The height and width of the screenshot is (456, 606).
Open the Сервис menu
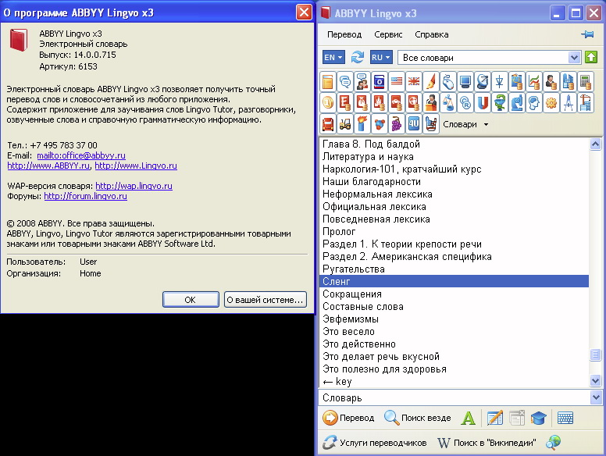point(388,34)
